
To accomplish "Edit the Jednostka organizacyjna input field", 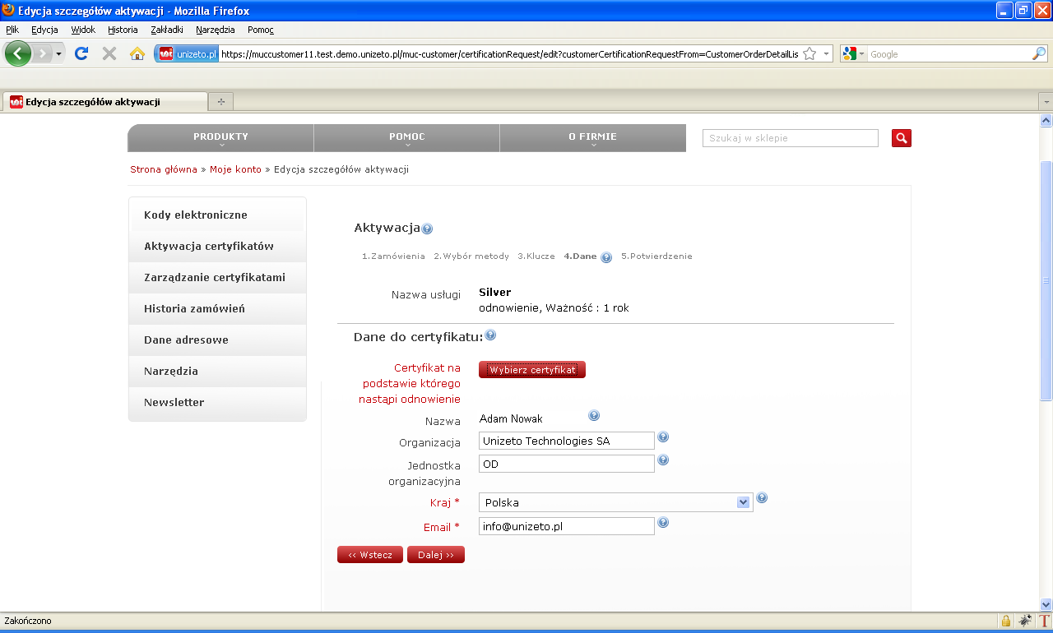I will (567, 464).
